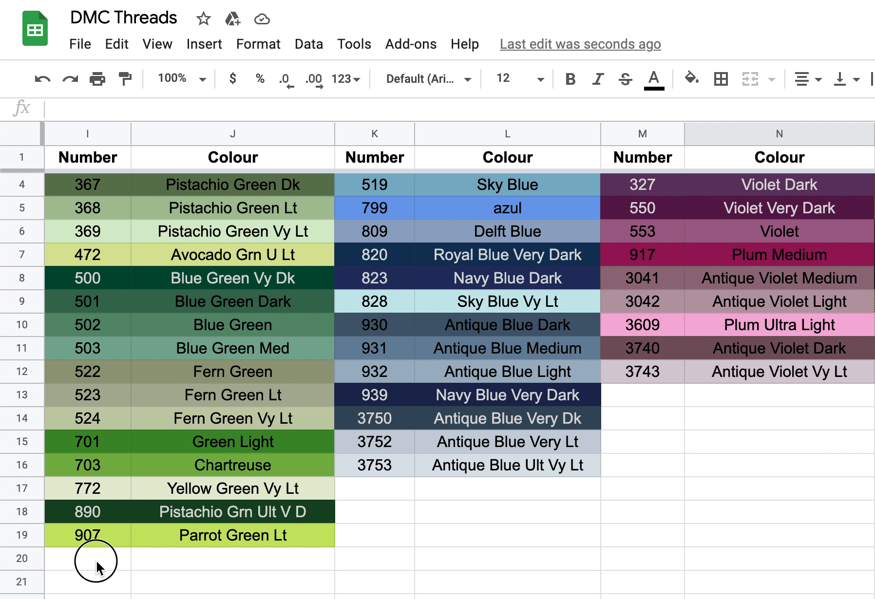
Task: Open the horizontal align dropdown
Action: coord(808,78)
